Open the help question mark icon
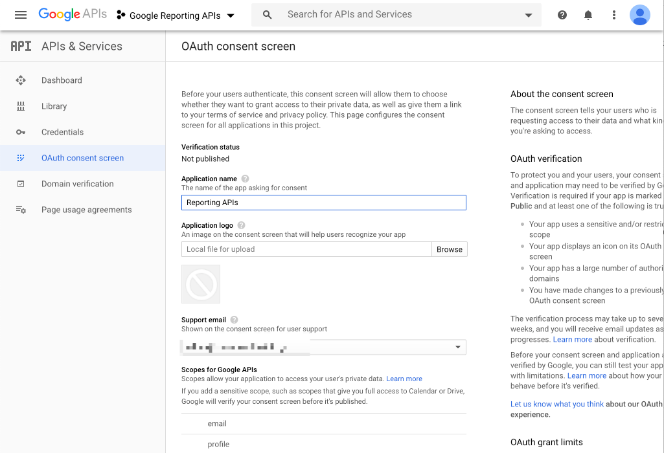The height and width of the screenshot is (453, 664). click(x=562, y=16)
